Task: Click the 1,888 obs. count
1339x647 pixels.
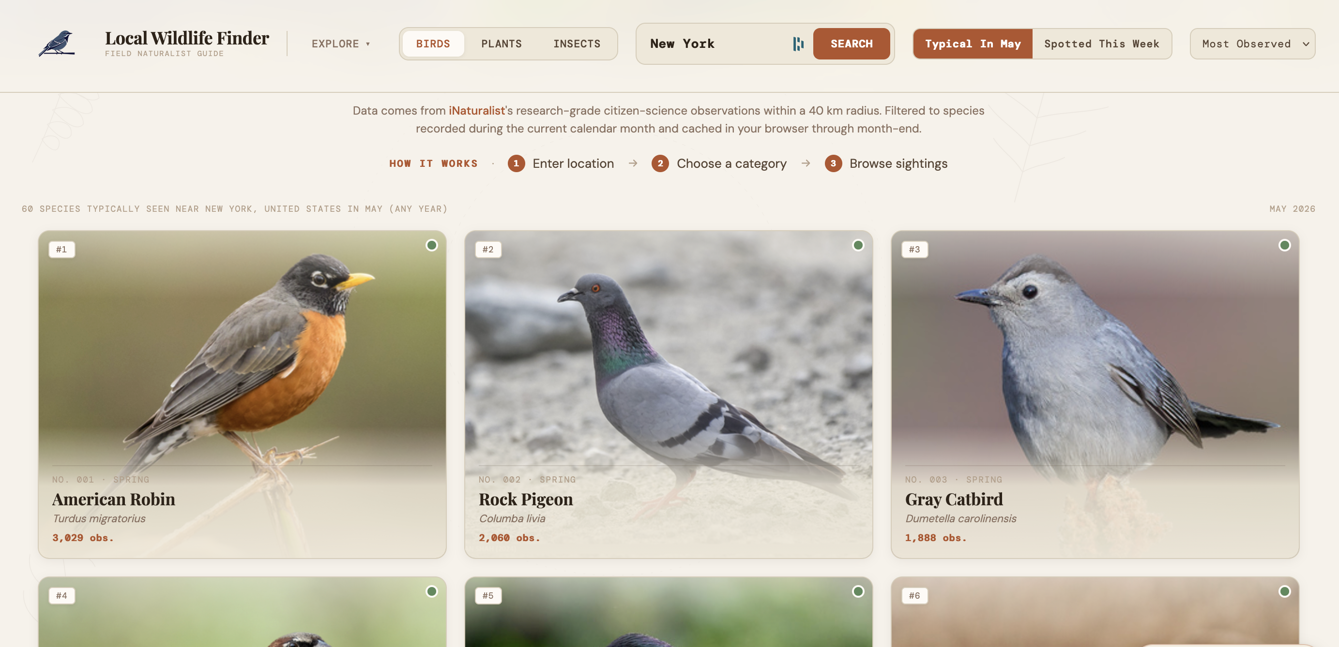Action: coord(936,537)
